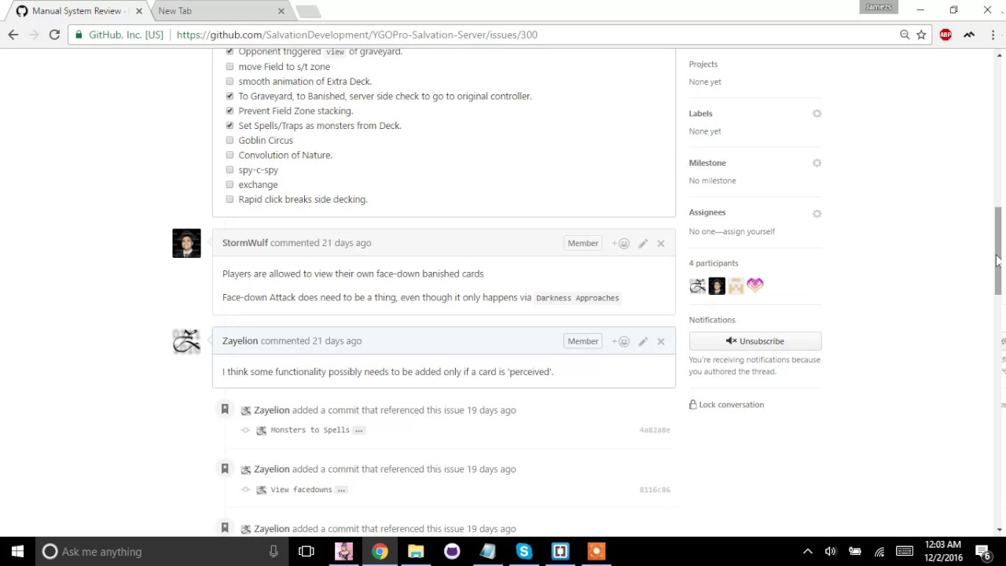Check 'smooth animation of Extra Deck'
The height and width of the screenshot is (566, 1006).
(x=229, y=81)
